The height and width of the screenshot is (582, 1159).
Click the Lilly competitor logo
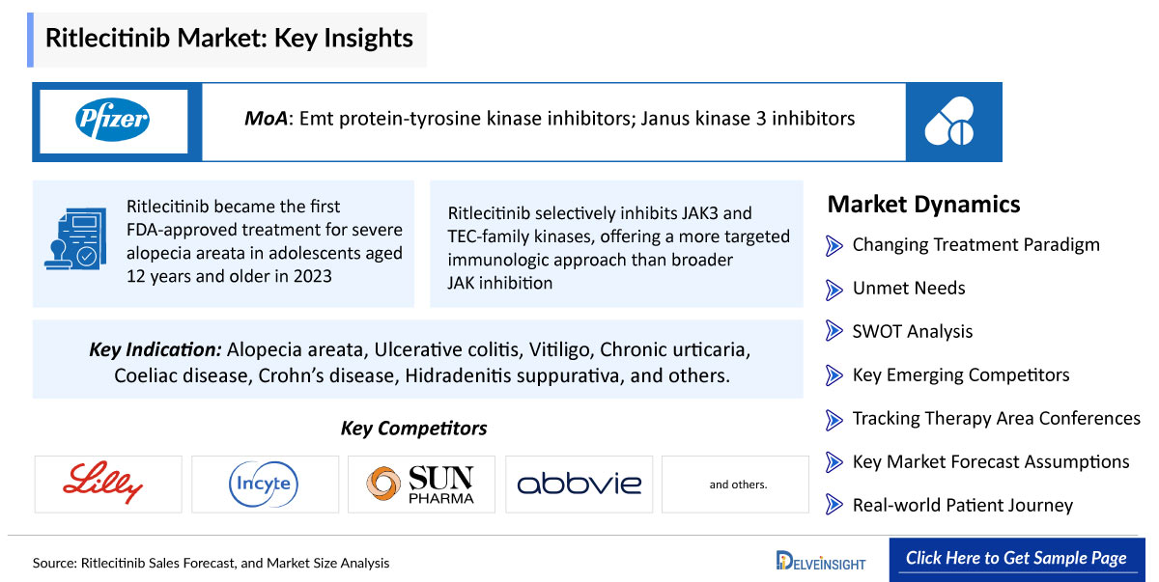click(103, 484)
